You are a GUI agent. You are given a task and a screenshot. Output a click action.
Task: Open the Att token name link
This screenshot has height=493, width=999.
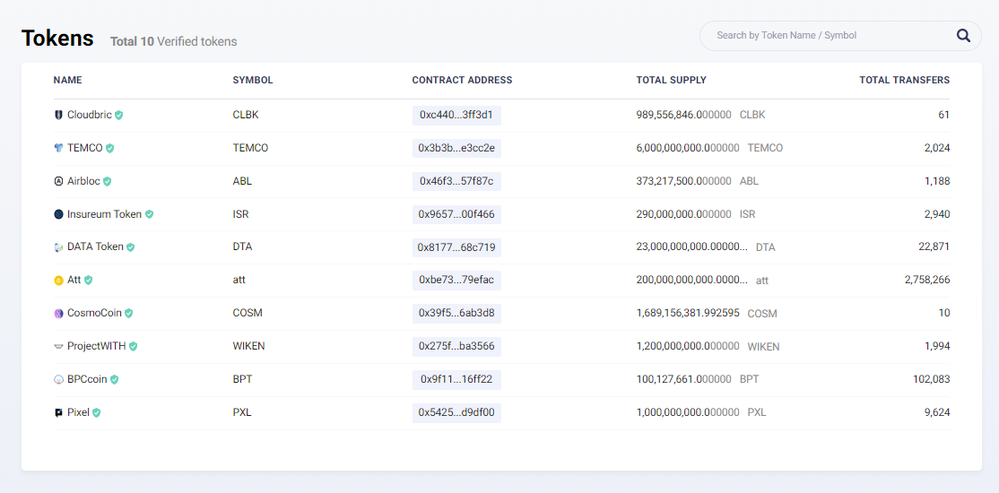[74, 280]
